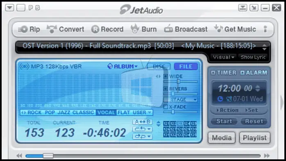286x161 pixels.
Task: Click the clock icon in the timer display
Action: click(x=220, y=99)
